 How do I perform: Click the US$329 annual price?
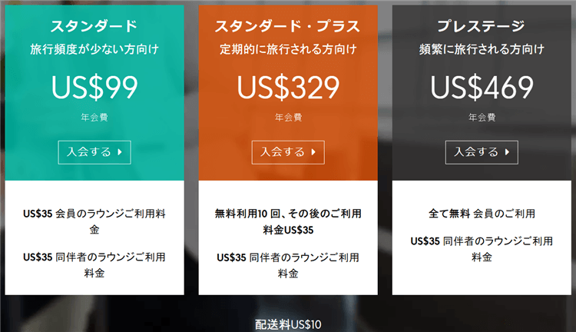point(288,86)
